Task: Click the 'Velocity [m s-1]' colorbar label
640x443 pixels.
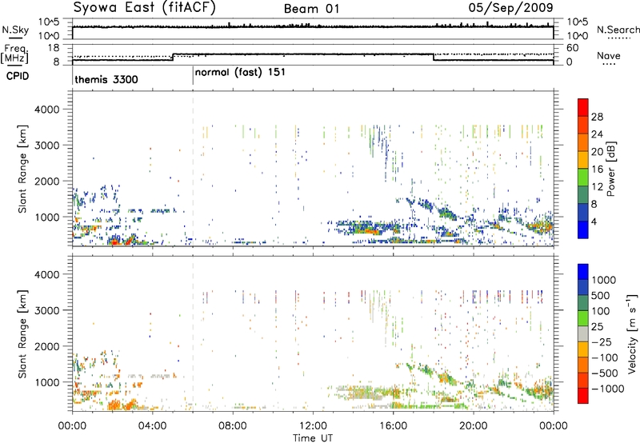Action: [632, 333]
